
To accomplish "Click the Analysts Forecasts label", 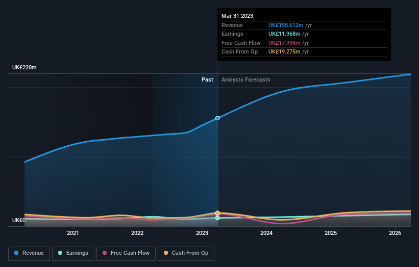I will pyautogui.click(x=246, y=80).
